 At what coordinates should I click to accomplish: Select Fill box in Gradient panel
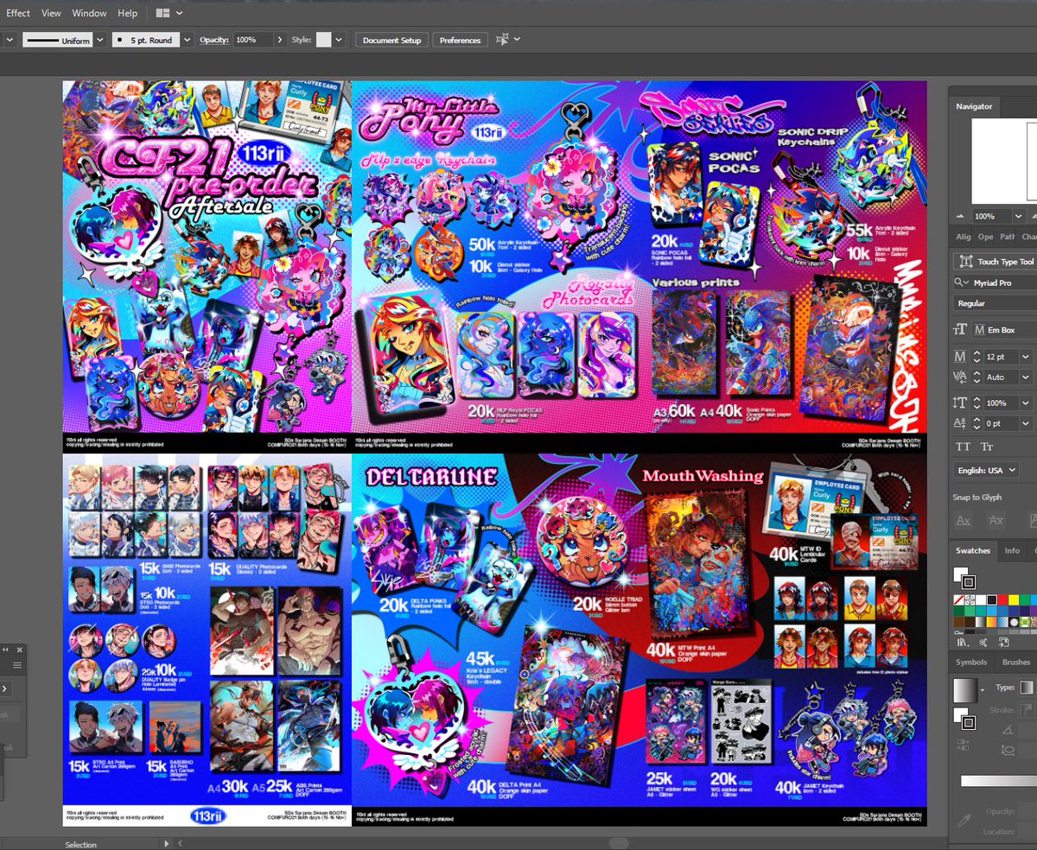(x=960, y=714)
